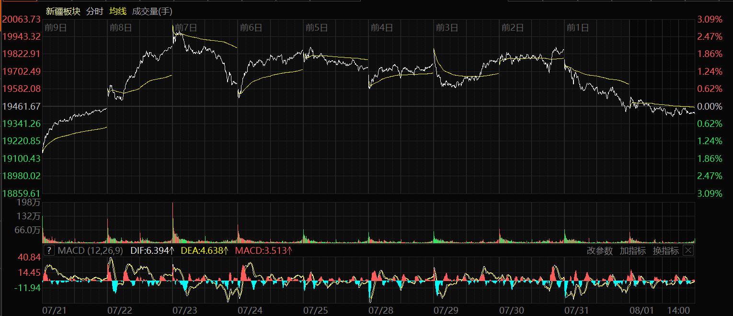Click the 前5日 day label
The height and width of the screenshot is (316, 733).
316,28
